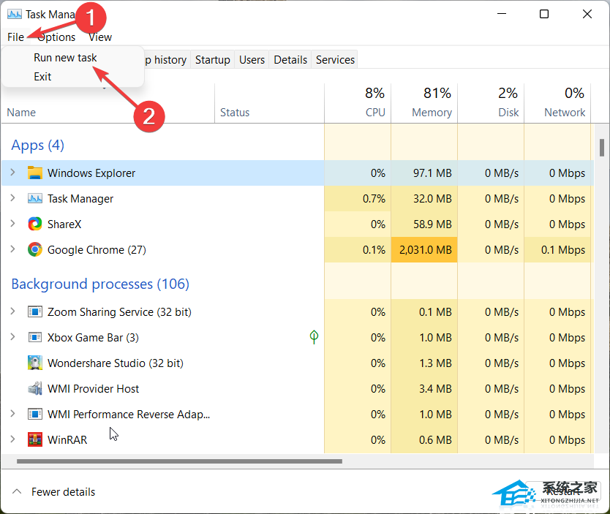Viewport: 610px width, 514px height.
Task: Click the WinRAR icon
Action: click(x=35, y=439)
